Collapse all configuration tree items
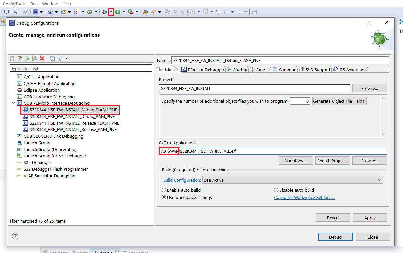403x253 pixels. (52, 58)
